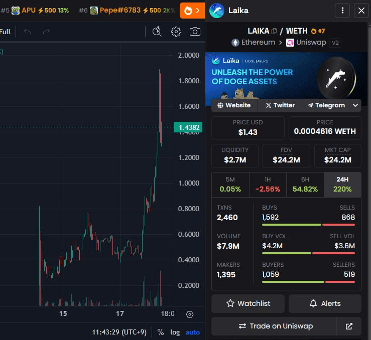The height and width of the screenshot is (340, 371).
Task: Expand more social links chevron
Action: point(355,105)
